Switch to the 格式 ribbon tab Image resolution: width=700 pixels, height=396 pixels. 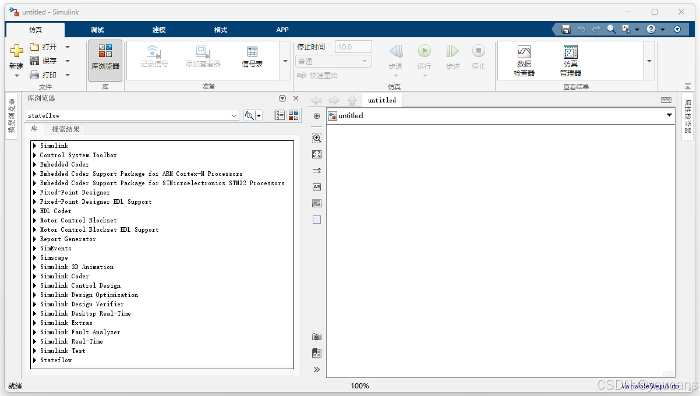coord(221,30)
